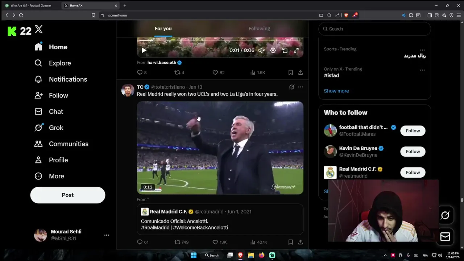The width and height of the screenshot is (464, 261).
Task: Open harvi.base.eth profile link
Action: tap(162, 62)
